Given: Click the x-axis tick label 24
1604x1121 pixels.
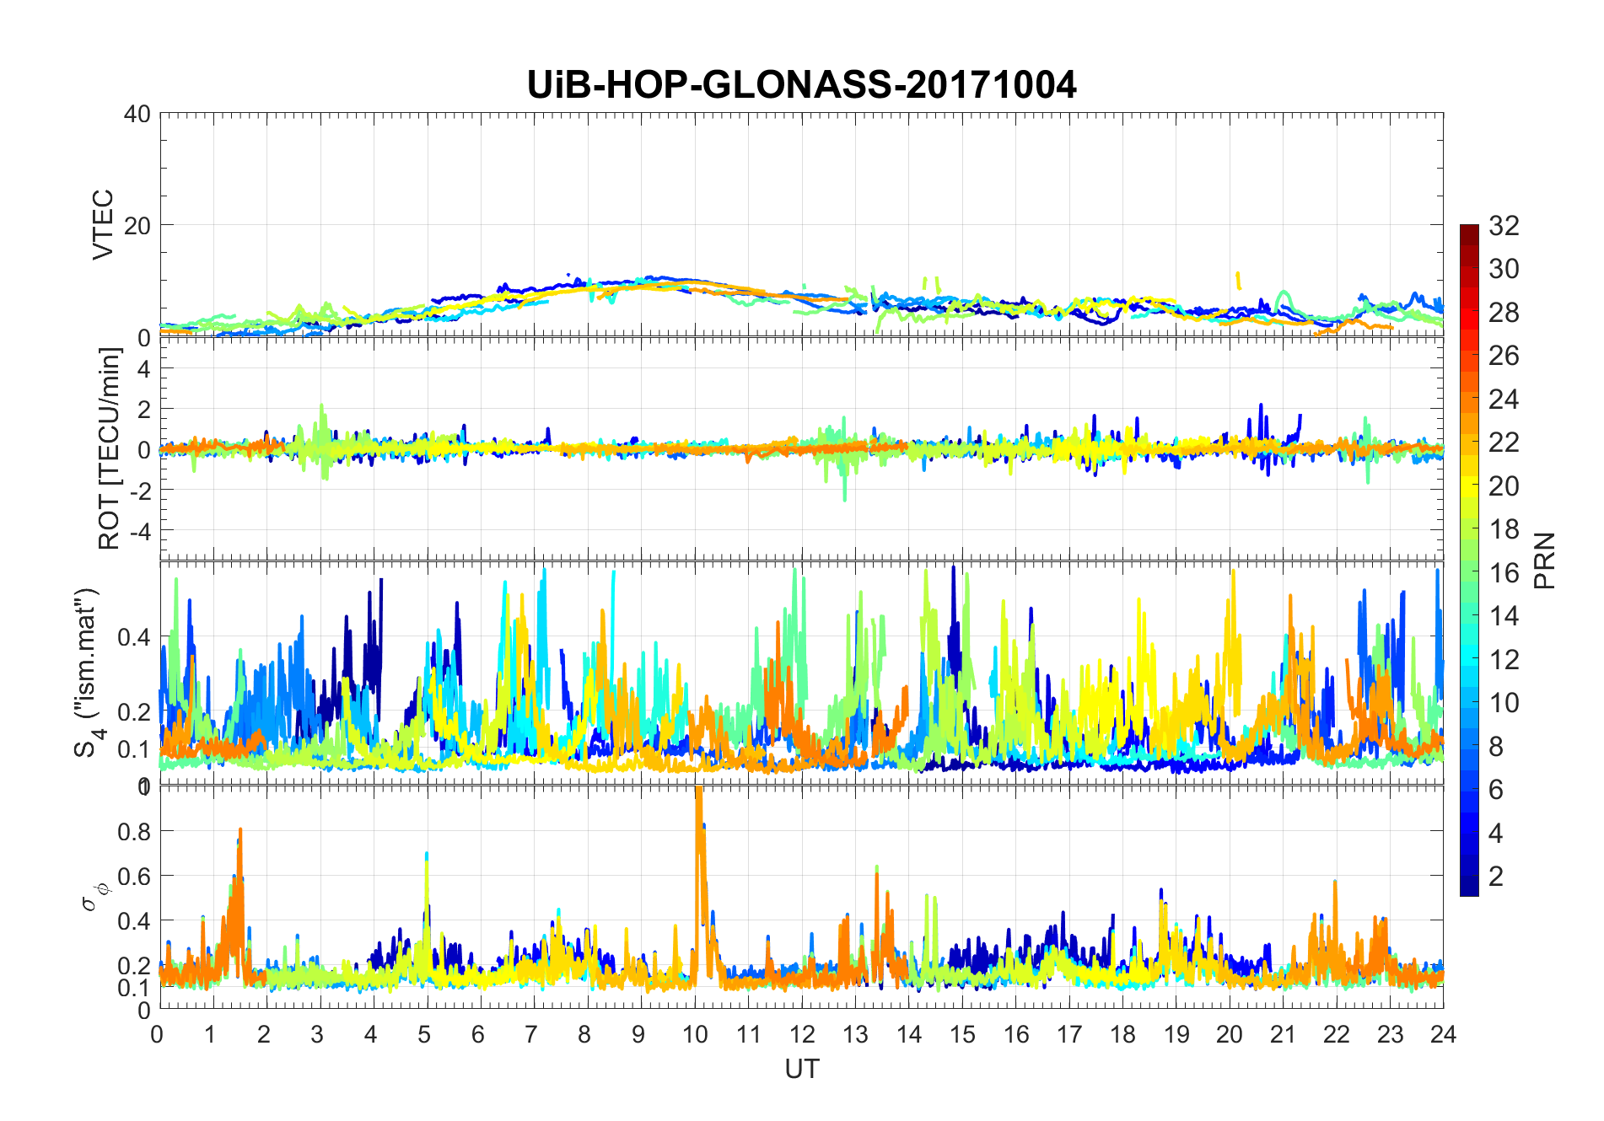Looking at the screenshot, I should click(x=1443, y=1034).
